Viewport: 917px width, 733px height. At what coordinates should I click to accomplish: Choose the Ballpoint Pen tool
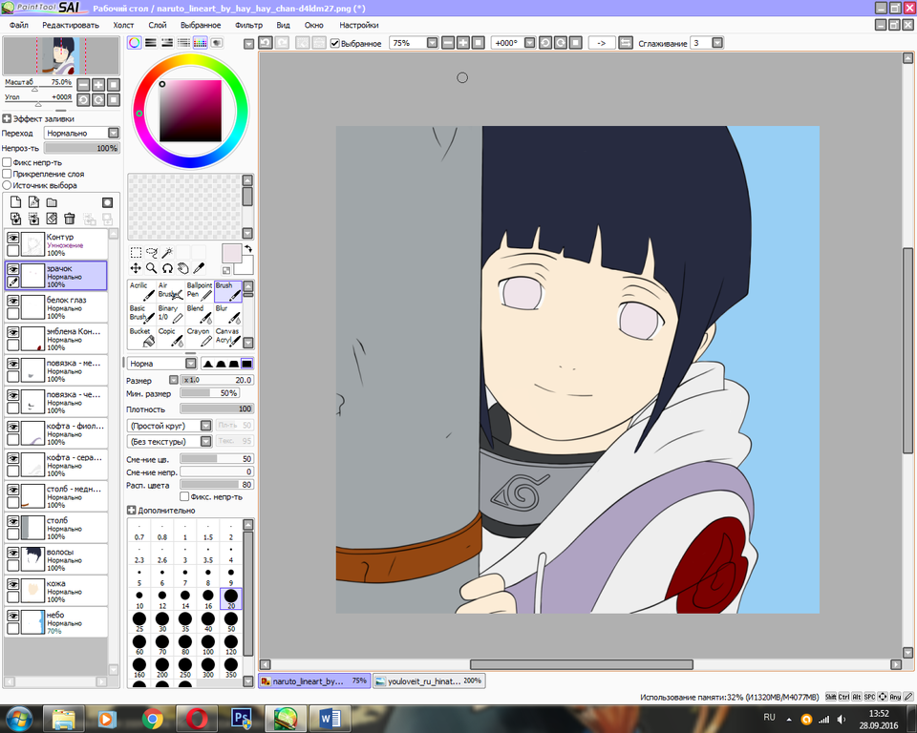point(199,291)
